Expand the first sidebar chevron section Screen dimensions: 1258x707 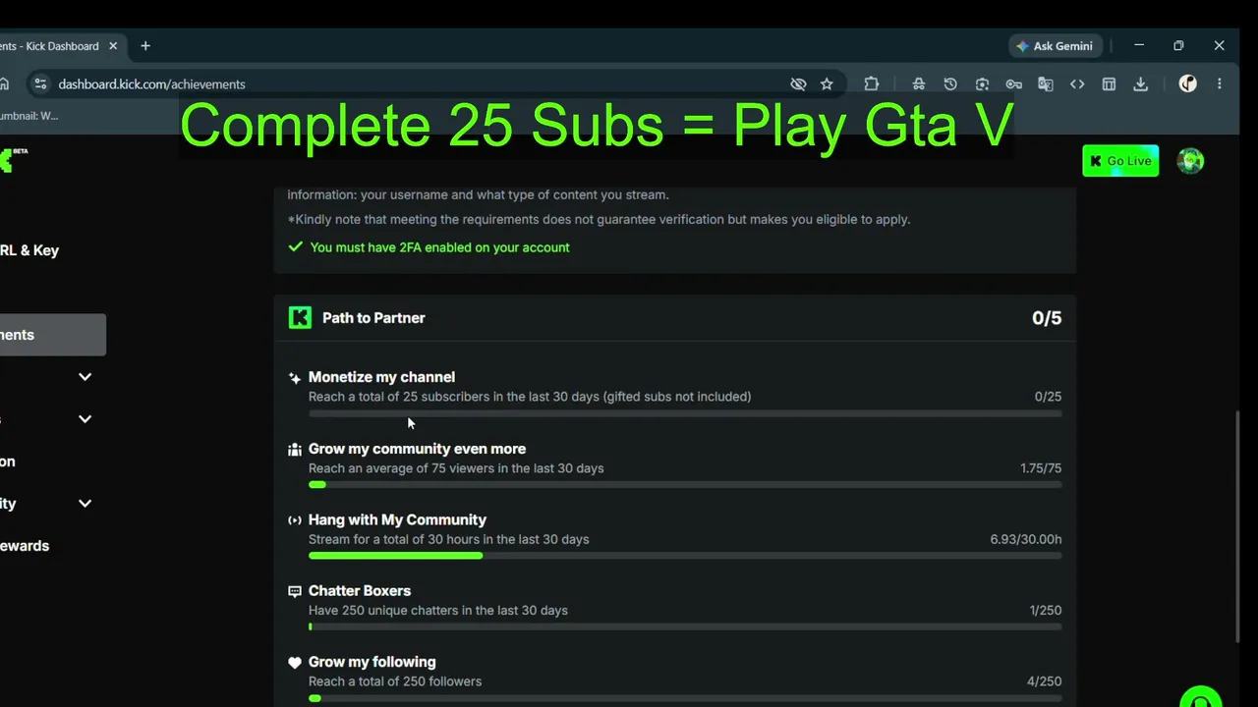coord(85,377)
